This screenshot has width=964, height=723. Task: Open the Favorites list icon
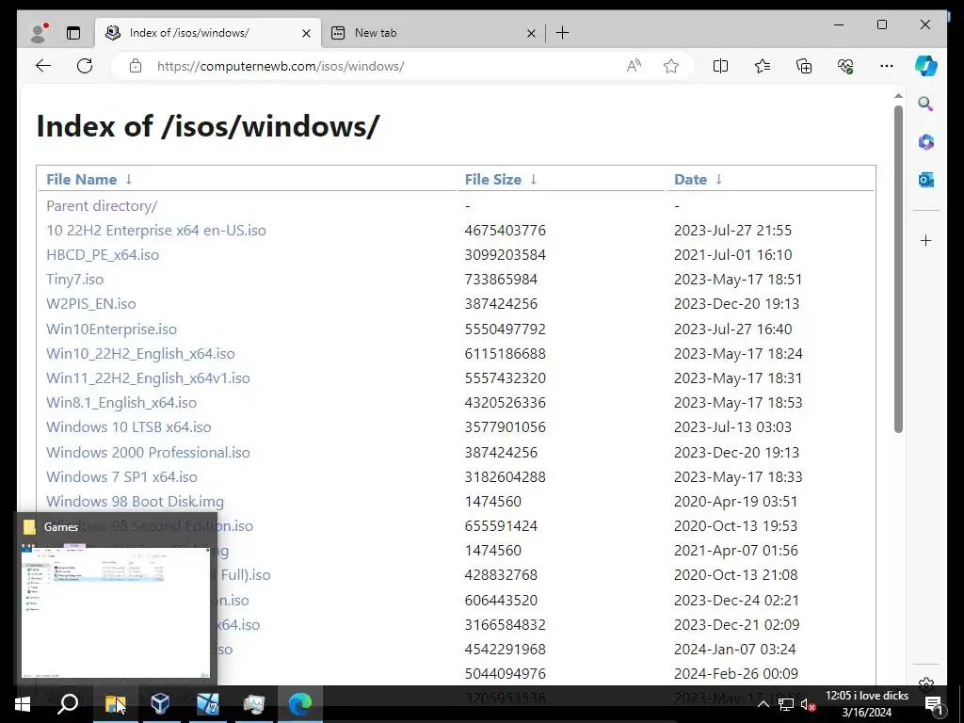pos(763,66)
